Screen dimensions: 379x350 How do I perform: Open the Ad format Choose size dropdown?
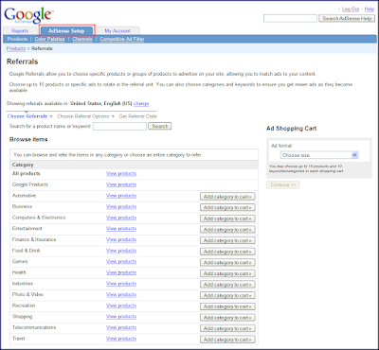[x=319, y=155]
